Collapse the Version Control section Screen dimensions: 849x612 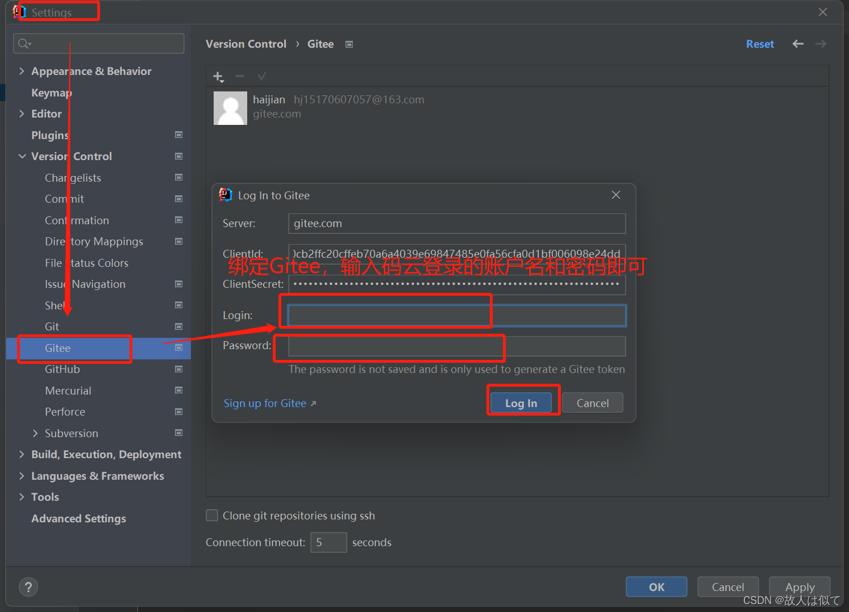22,156
